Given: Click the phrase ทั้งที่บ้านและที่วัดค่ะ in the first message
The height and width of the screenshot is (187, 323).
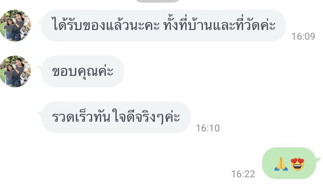Looking at the screenshot, I should 220,25.
